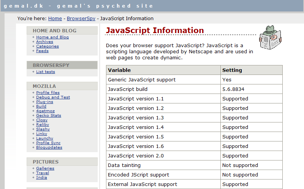Select the JavaScript version 1.6 cell

(163, 146)
